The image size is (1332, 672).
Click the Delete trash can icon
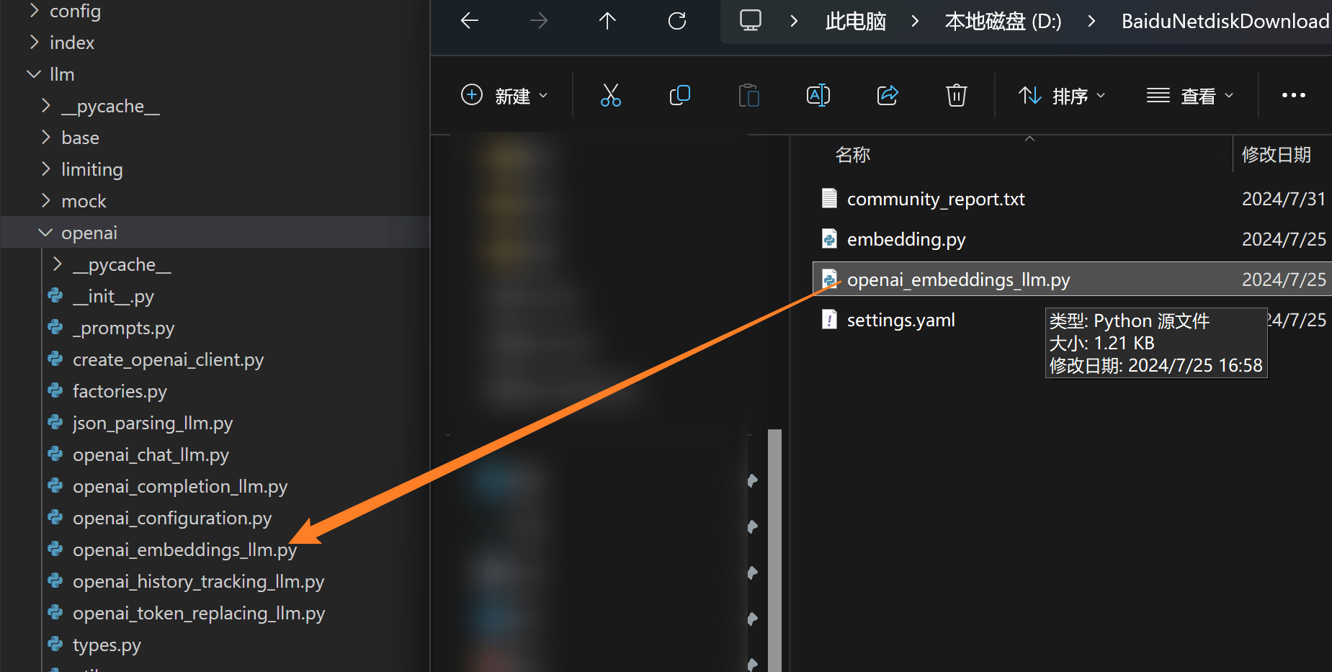(956, 95)
